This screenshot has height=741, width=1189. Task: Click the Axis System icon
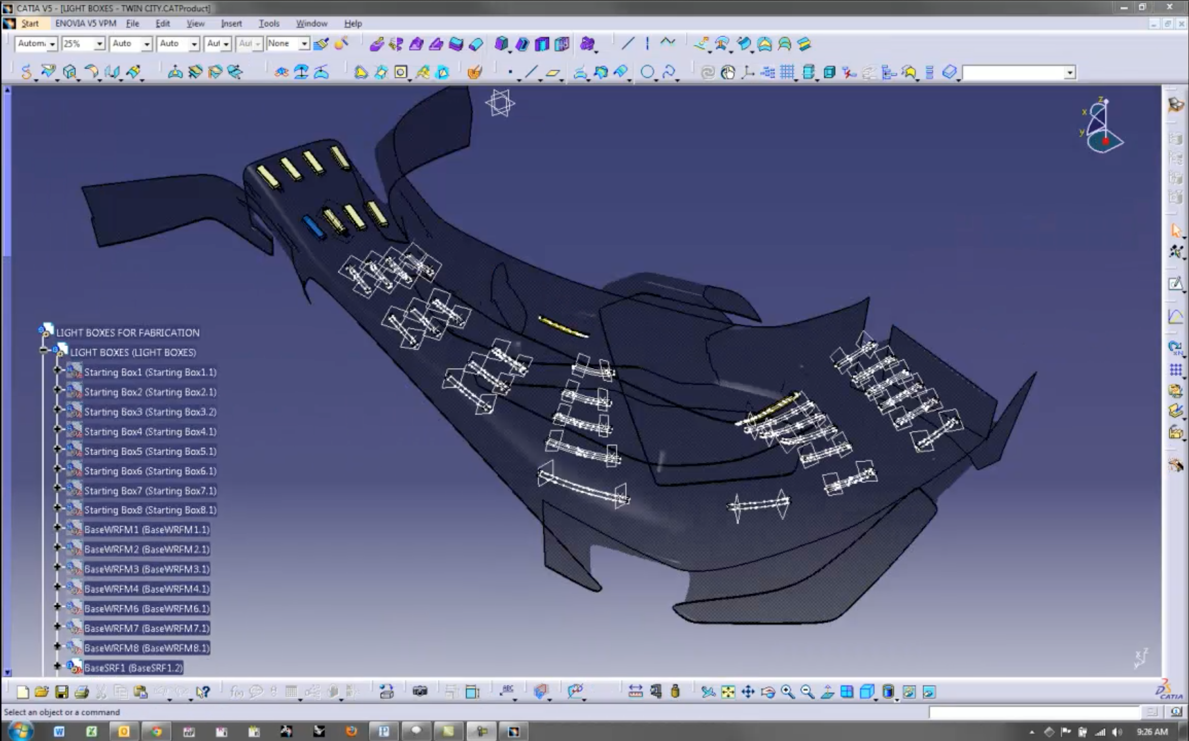click(x=748, y=73)
